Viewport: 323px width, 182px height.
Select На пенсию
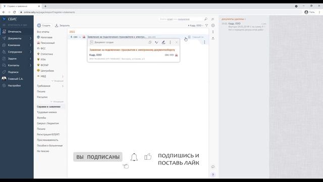(x=43, y=151)
